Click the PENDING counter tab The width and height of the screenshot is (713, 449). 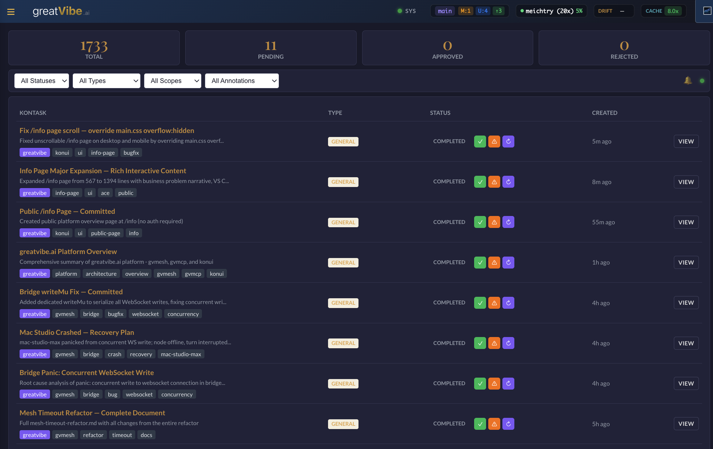coord(271,47)
